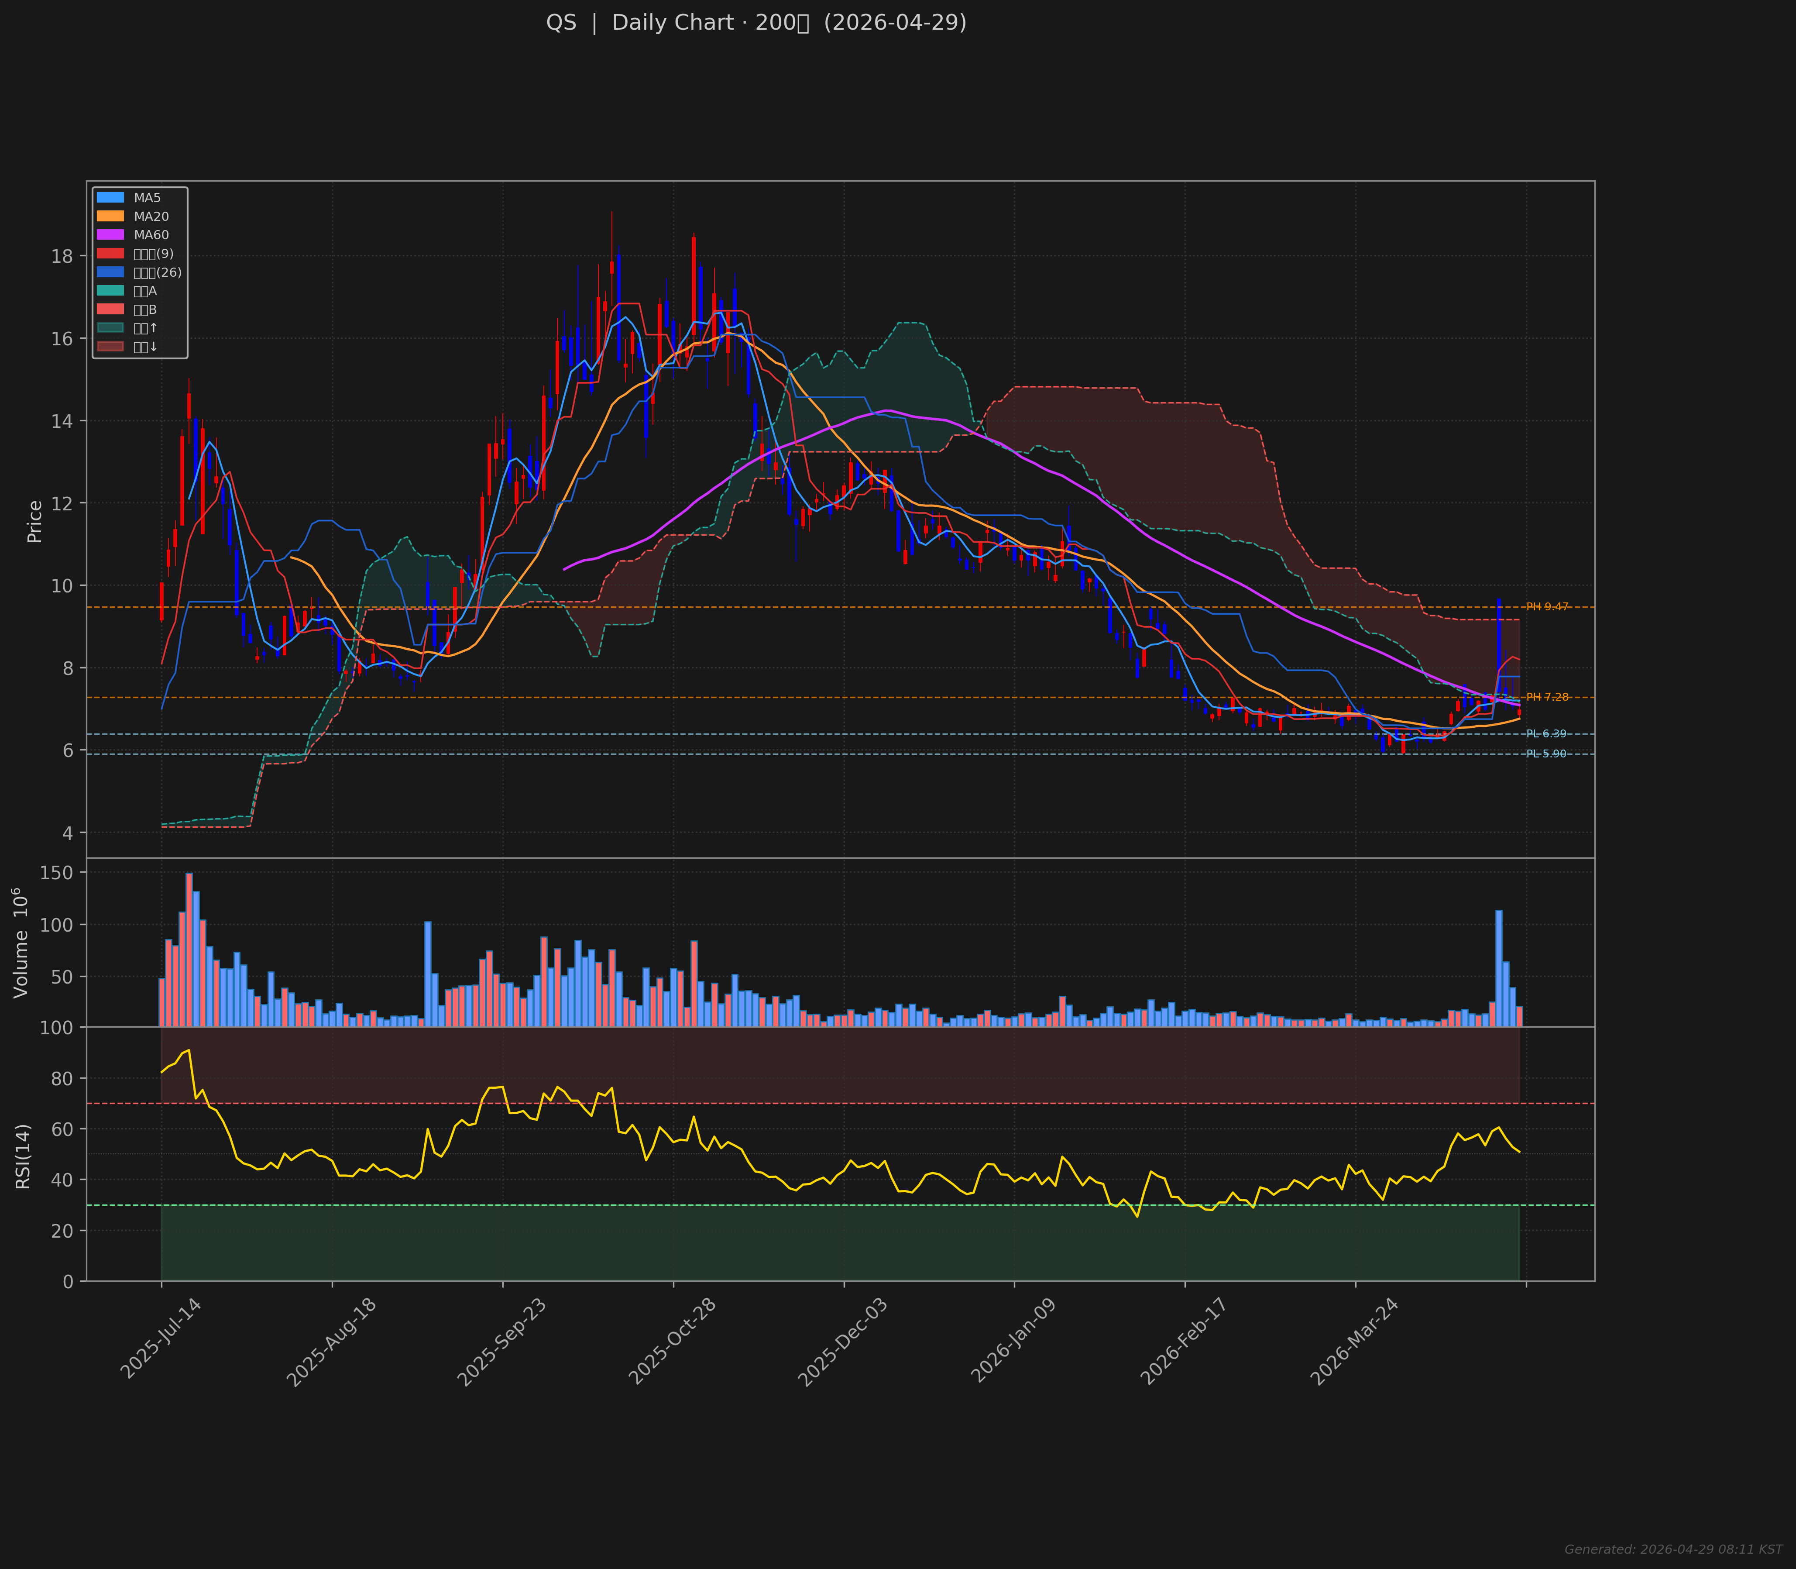Click the MA5 blue legend swatch
The height and width of the screenshot is (1569, 1796).
point(110,198)
